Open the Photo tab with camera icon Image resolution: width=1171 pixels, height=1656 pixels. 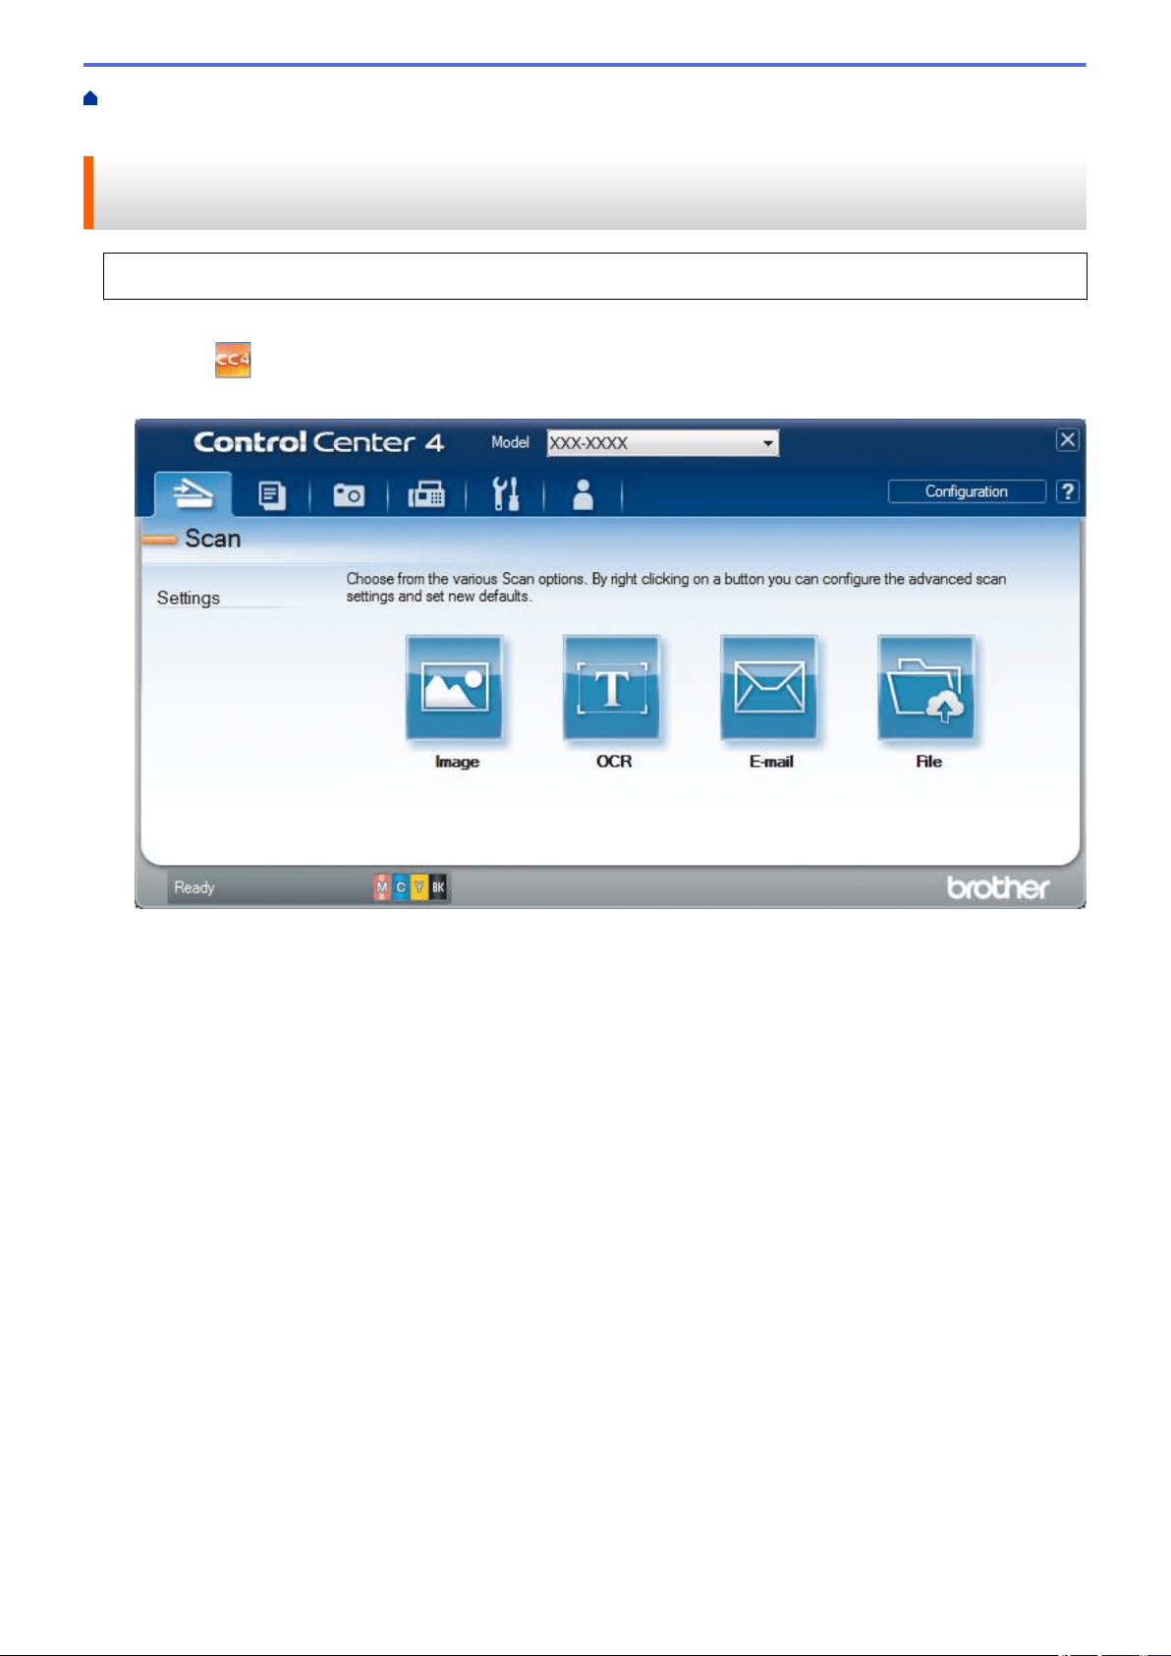pos(349,495)
